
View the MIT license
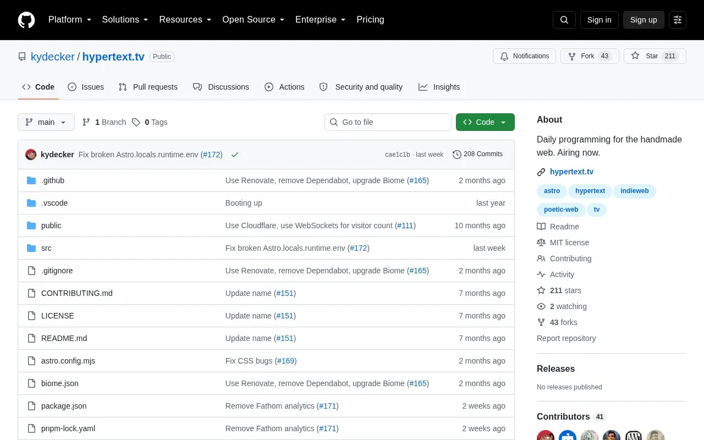click(x=563, y=243)
